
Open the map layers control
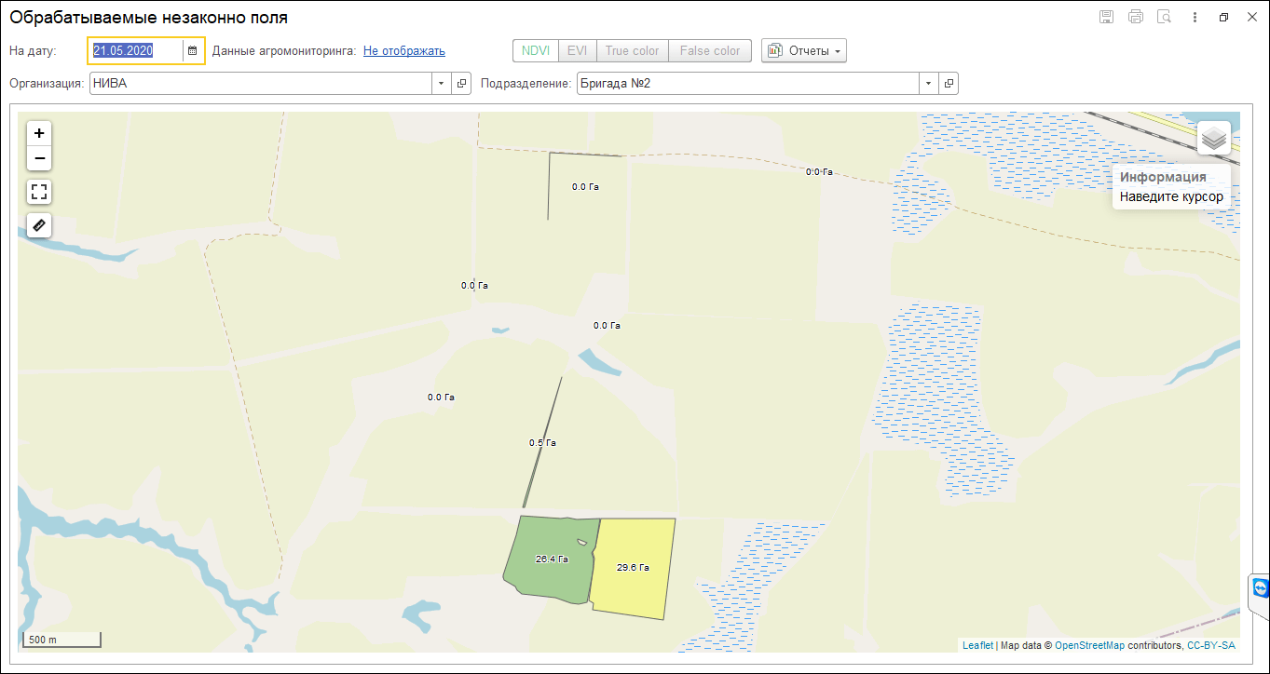click(x=1213, y=139)
